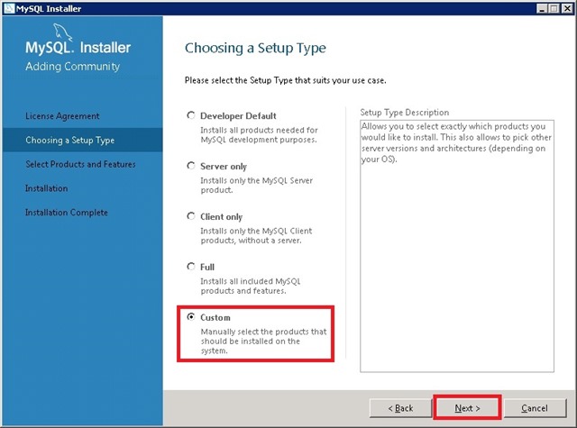Click 'Installs all included MySQL' description
Screen dimensions: 577x428
[x=251, y=286]
